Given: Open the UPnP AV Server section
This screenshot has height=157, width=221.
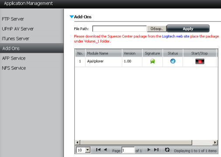Looking at the screenshot, I should 18,29.
